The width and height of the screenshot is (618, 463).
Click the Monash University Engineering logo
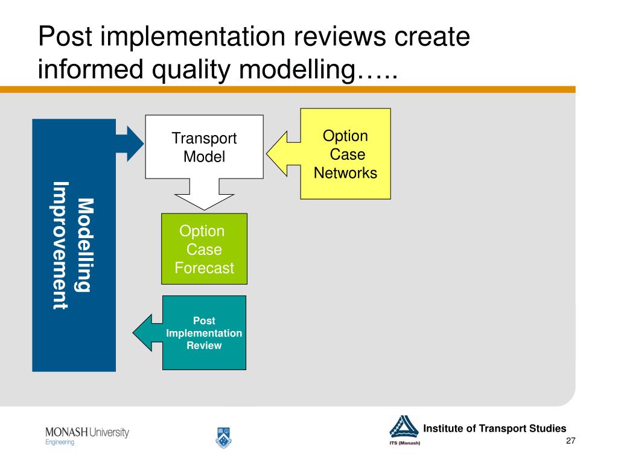point(87,436)
